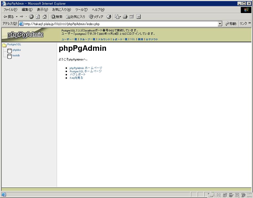Click the Edit page toolbar icon
Image resolution: width=253 pixels, height=198 pixels.
click(x=132, y=17)
